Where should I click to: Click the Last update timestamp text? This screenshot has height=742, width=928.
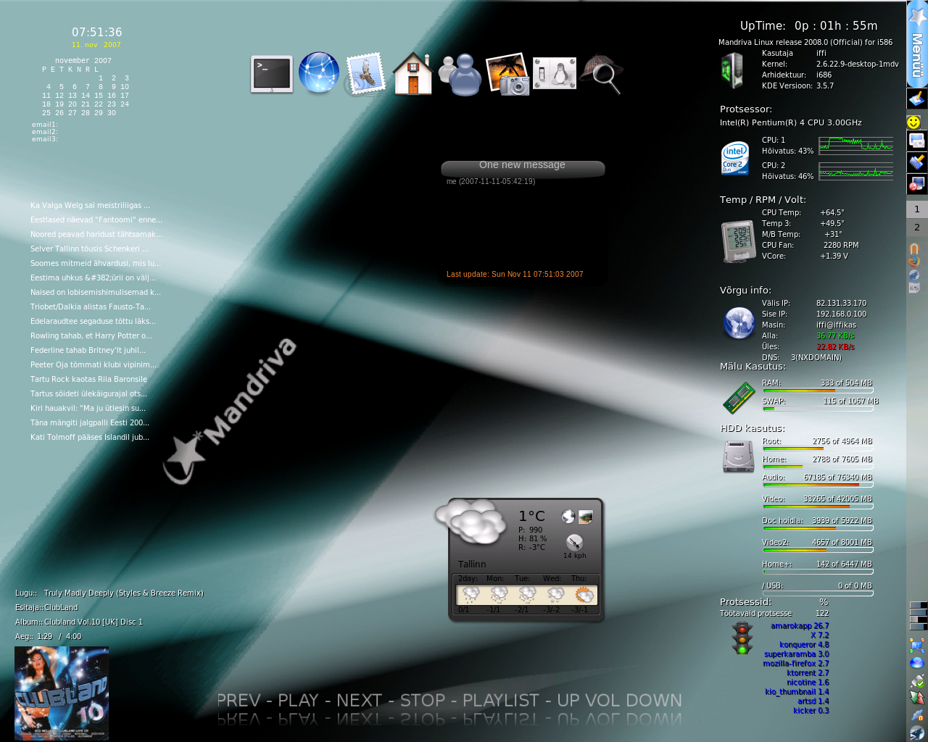coord(515,274)
